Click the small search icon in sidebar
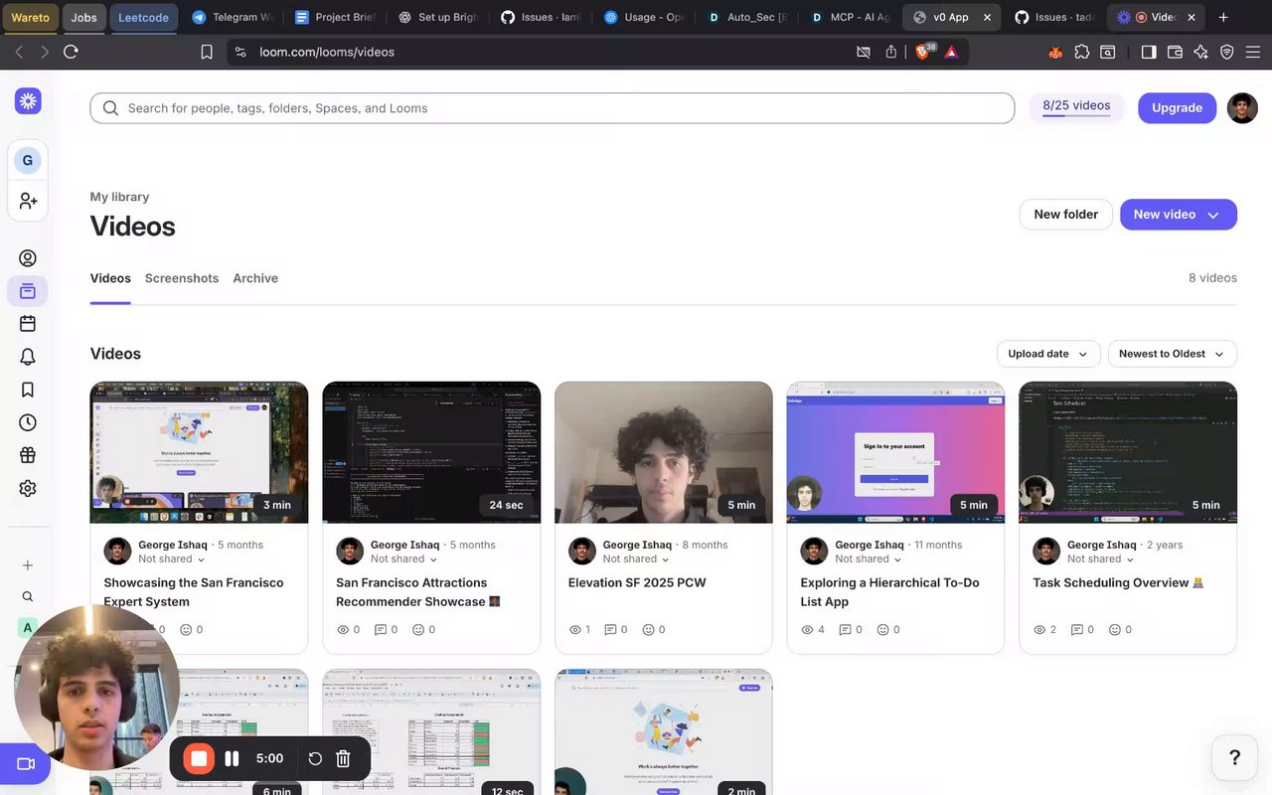The image size is (1272, 795). pos(28,596)
